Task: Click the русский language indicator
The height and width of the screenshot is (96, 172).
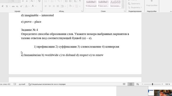Action: click(x=22, y=84)
